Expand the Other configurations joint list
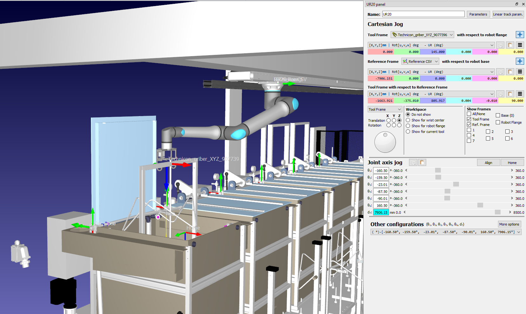Viewport: 526px width, 314px height. point(519,232)
